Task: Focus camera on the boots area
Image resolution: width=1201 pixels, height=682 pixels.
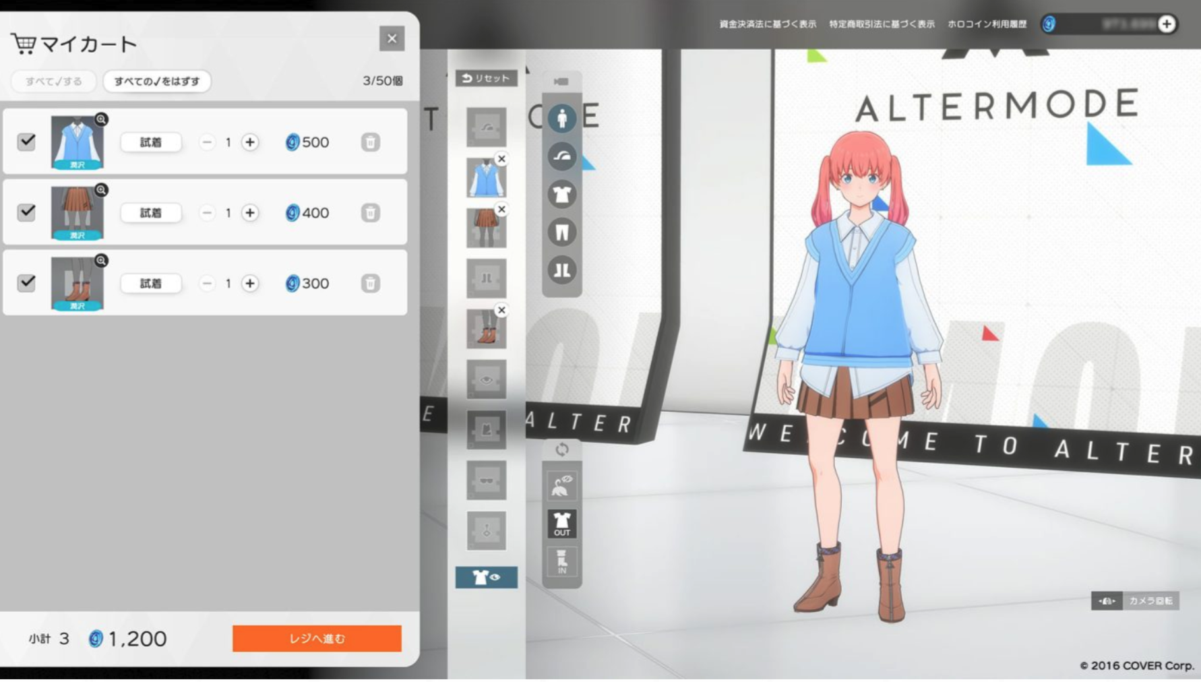Action: pyautogui.click(x=561, y=270)
